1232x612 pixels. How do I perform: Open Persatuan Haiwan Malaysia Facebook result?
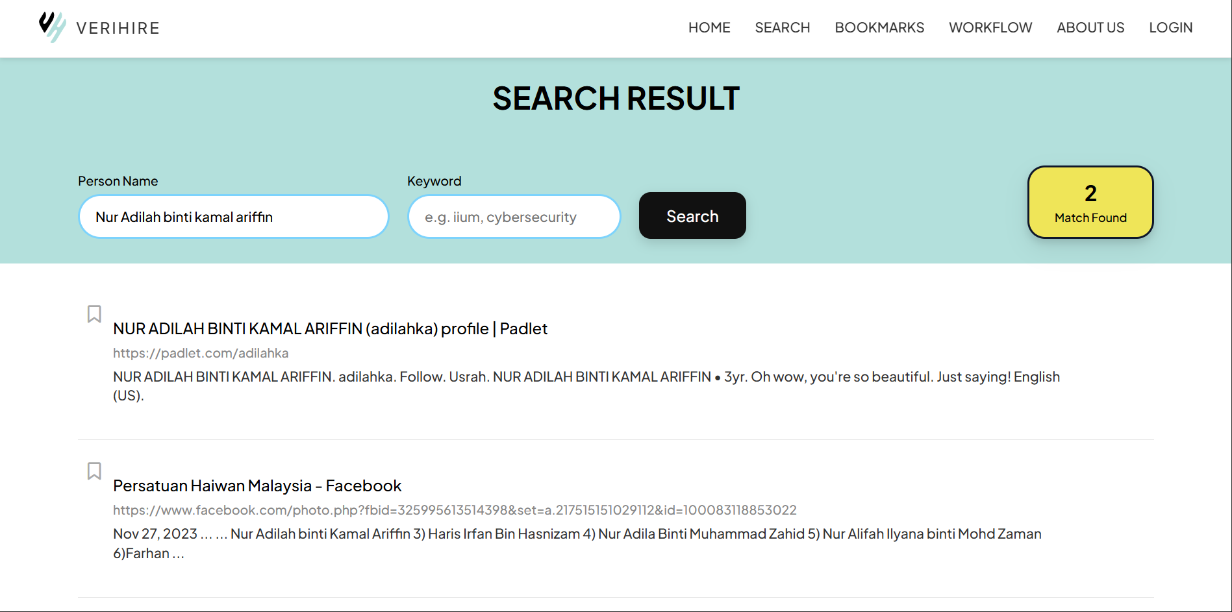pos(257,486)
